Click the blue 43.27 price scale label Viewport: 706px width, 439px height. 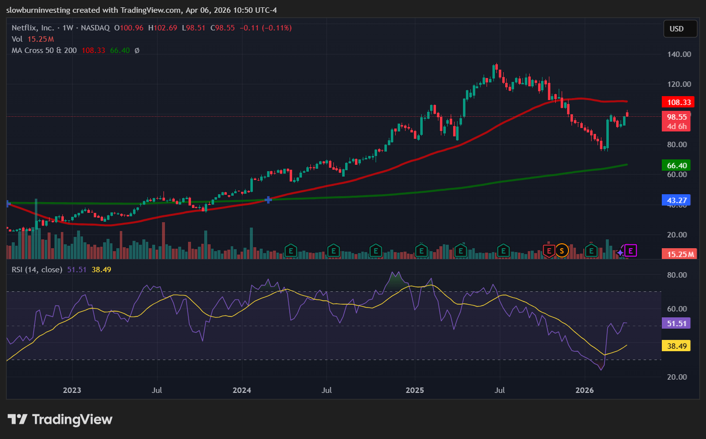tap(677, 200)
